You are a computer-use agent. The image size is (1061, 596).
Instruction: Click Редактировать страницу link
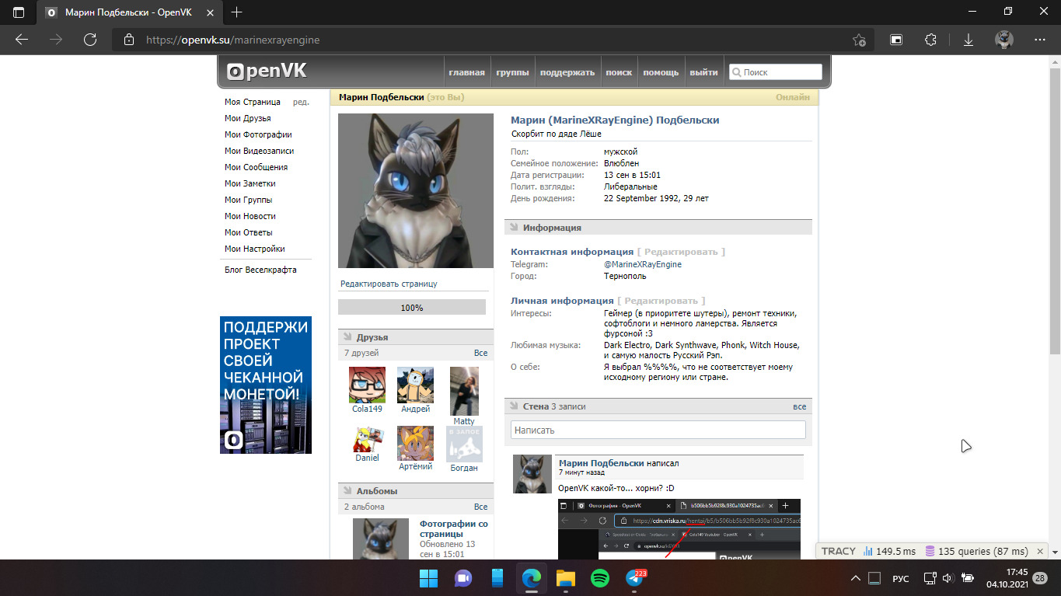coord(389,284)
